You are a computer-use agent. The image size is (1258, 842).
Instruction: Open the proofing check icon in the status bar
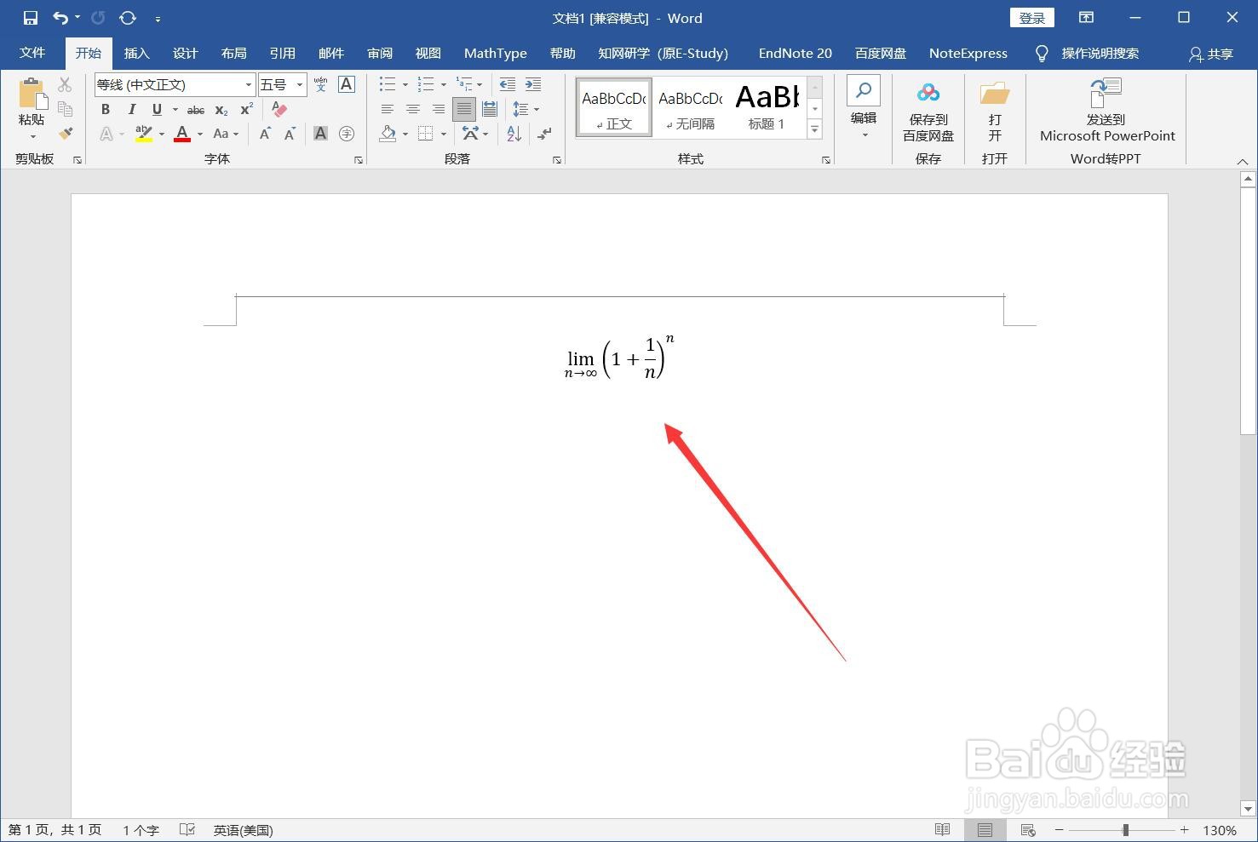(187, 829)
